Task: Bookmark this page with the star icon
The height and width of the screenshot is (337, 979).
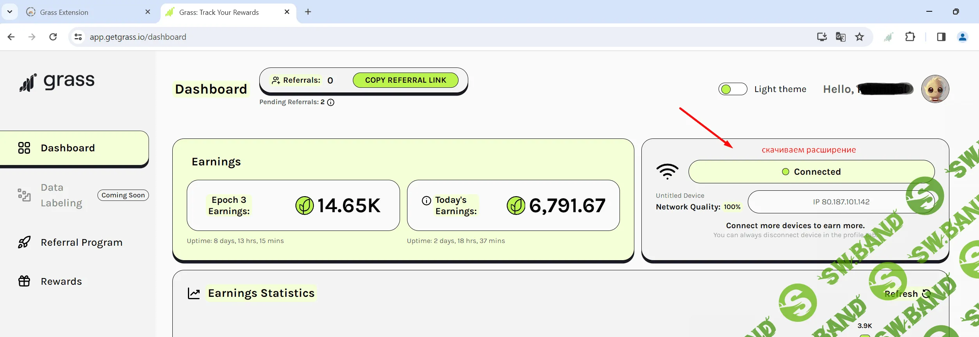Action: click(859, 37)
